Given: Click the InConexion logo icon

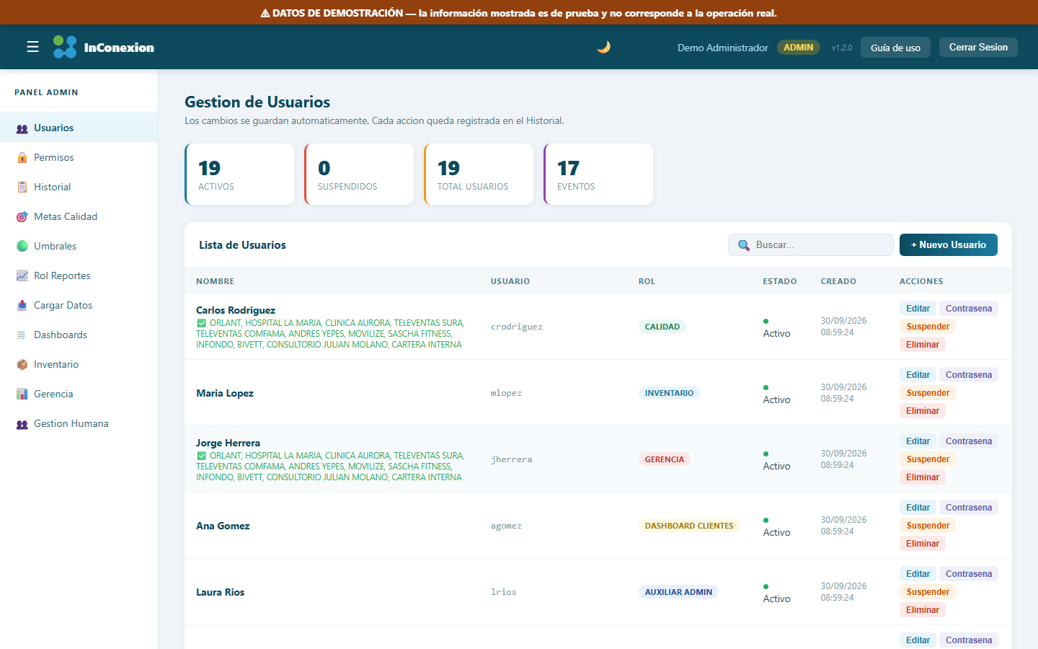Looking at the screenshot, I should pos(65,47).
